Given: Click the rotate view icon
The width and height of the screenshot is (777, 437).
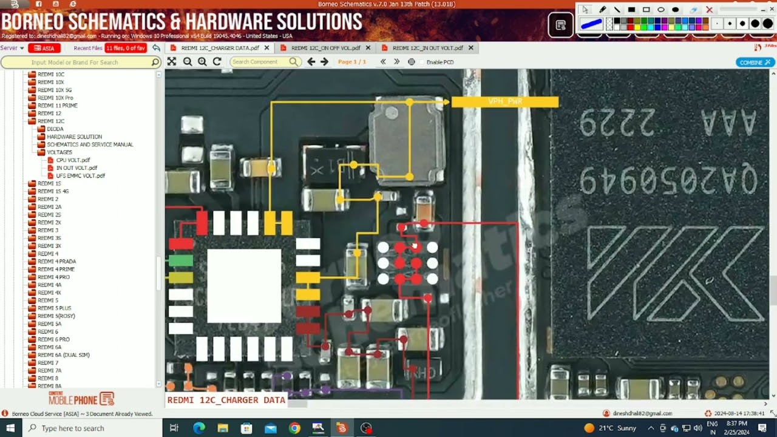Looking at the screenshot, I should (217, 62).
